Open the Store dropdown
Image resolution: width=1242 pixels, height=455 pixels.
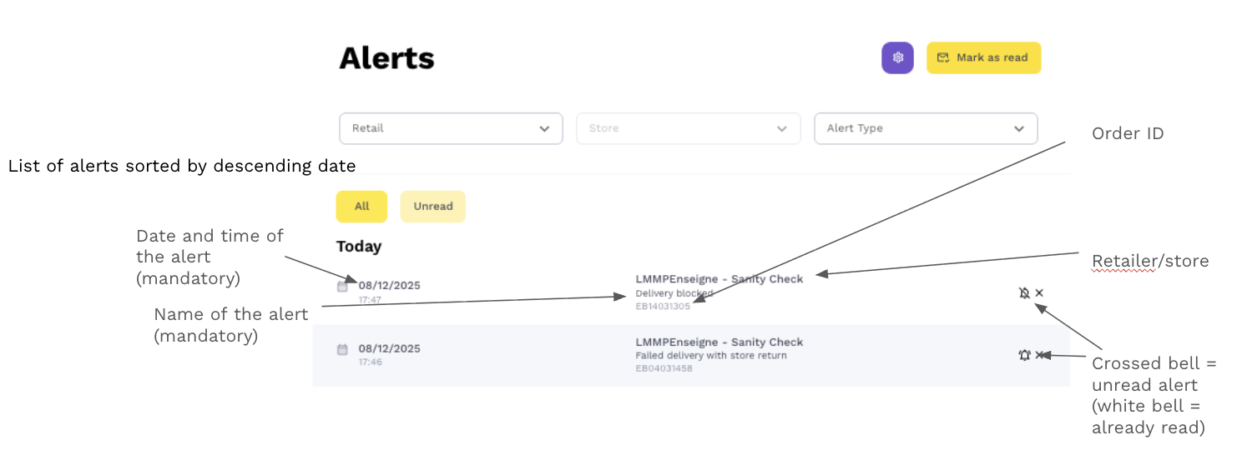coord(688,128)
